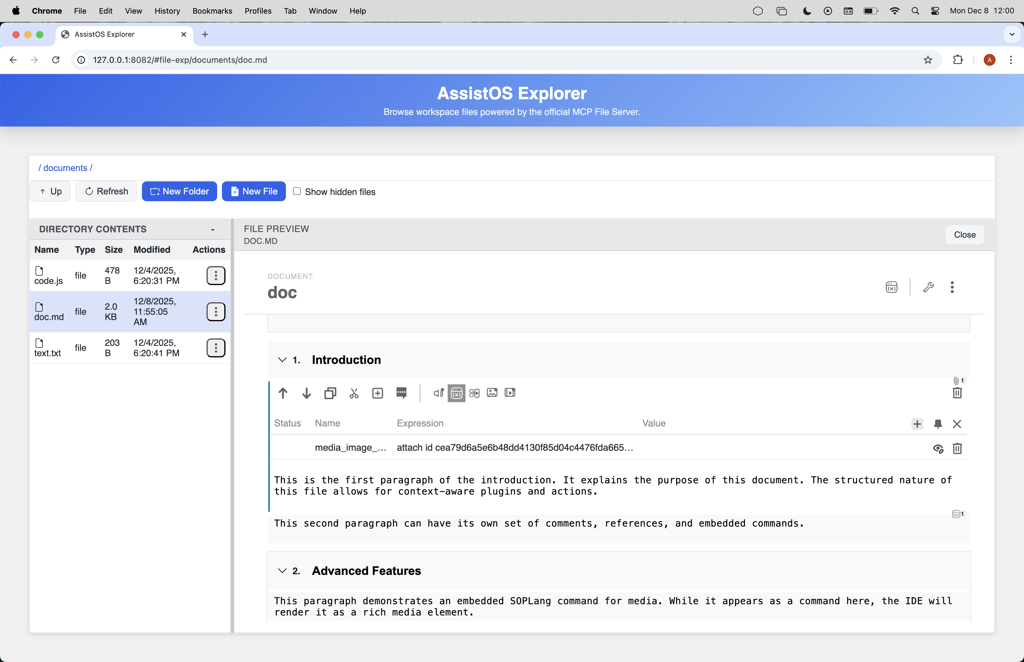Move the paragraph down using the down arrow
The width and height of the screenshot is (1024, 662).
tap(306, 393)
